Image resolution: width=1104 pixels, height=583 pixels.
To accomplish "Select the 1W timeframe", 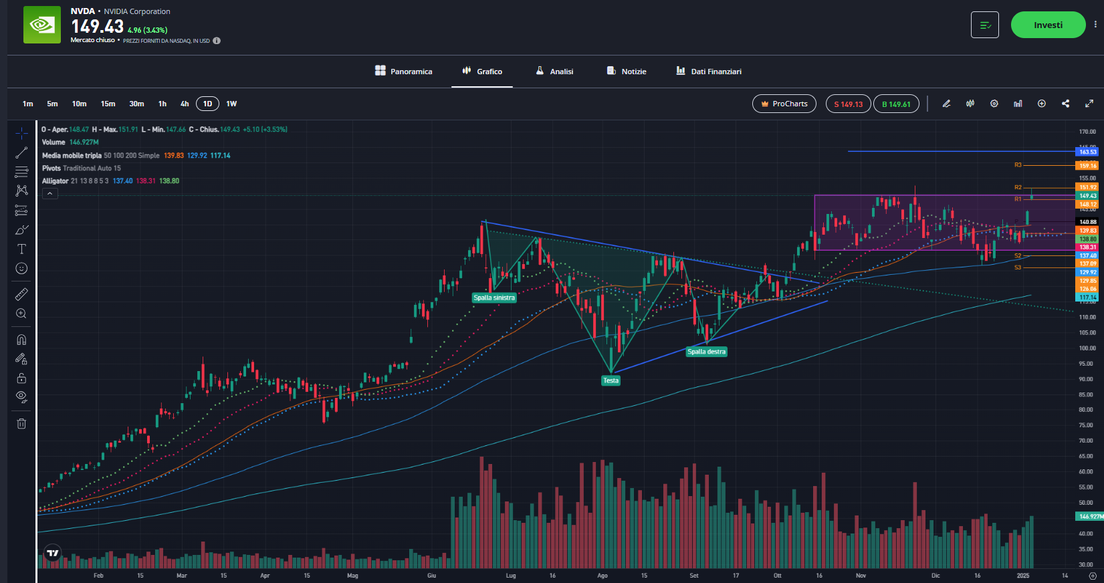I will tap(231, 104).
